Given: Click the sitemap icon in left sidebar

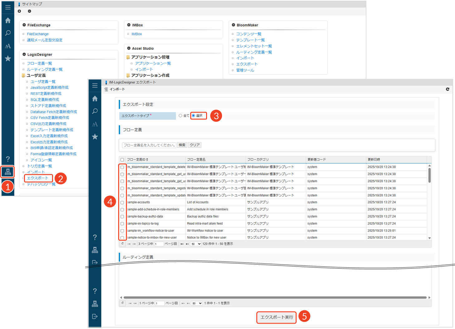Looking at the screenshot, I should [x=8, y=172].
